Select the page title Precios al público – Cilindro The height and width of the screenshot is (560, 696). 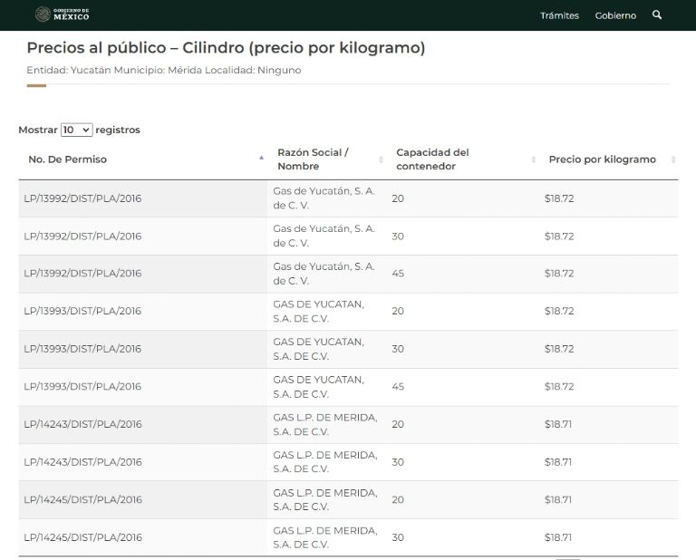(226, 47)
